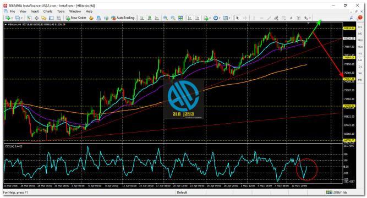Click the CCI(14) indicator label

tap(14, 146)
